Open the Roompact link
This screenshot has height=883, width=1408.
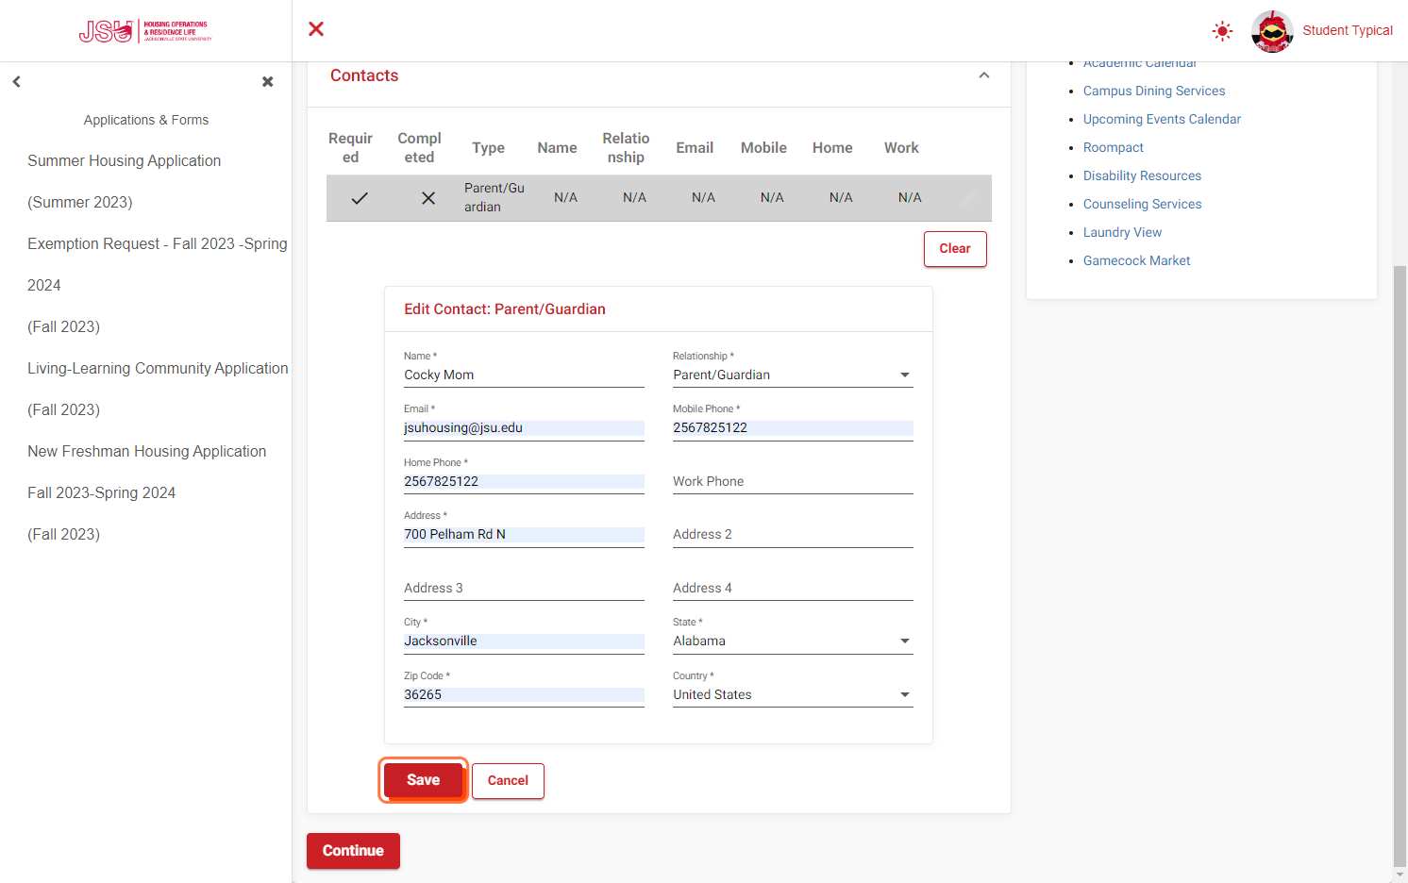click(x=1114, y=147)
